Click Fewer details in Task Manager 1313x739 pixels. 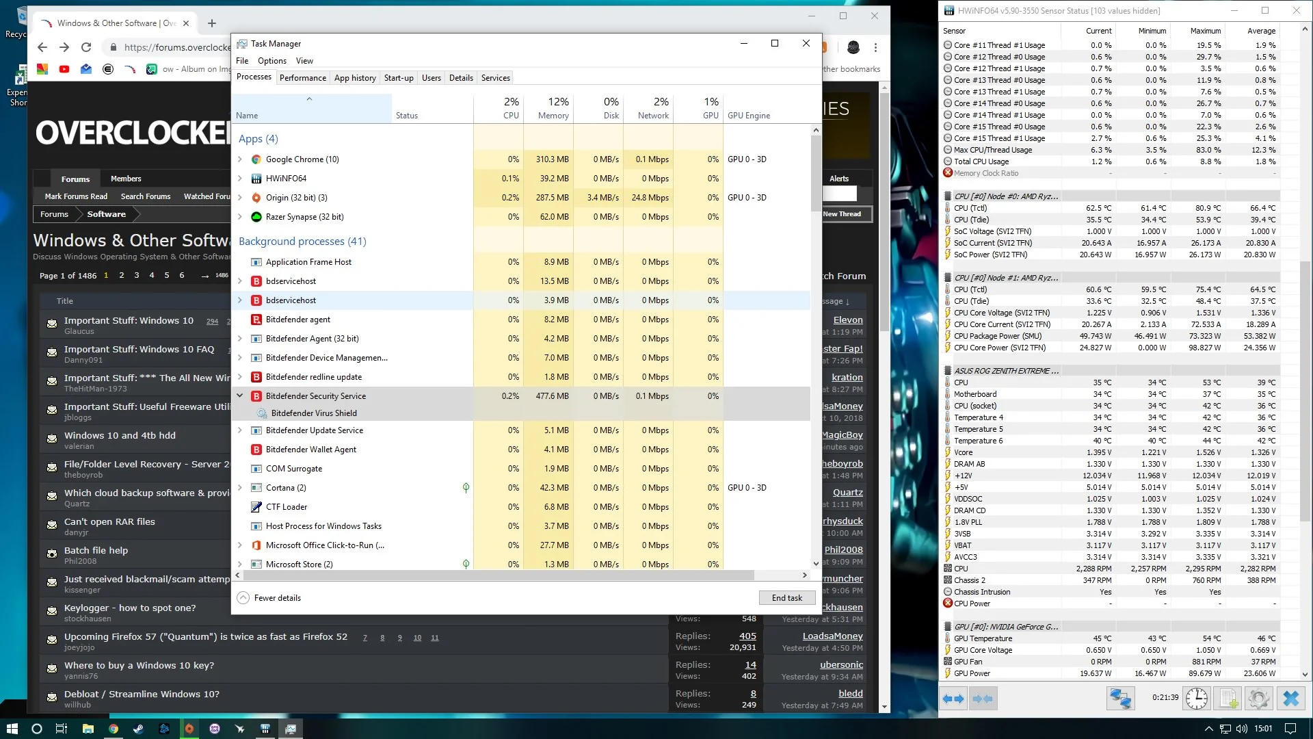pyautogui.click(x=269, y=598)
